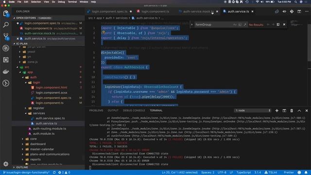Switch to login.component.spec.ts tab
The image size is (311, 175).
coord(109,12)
